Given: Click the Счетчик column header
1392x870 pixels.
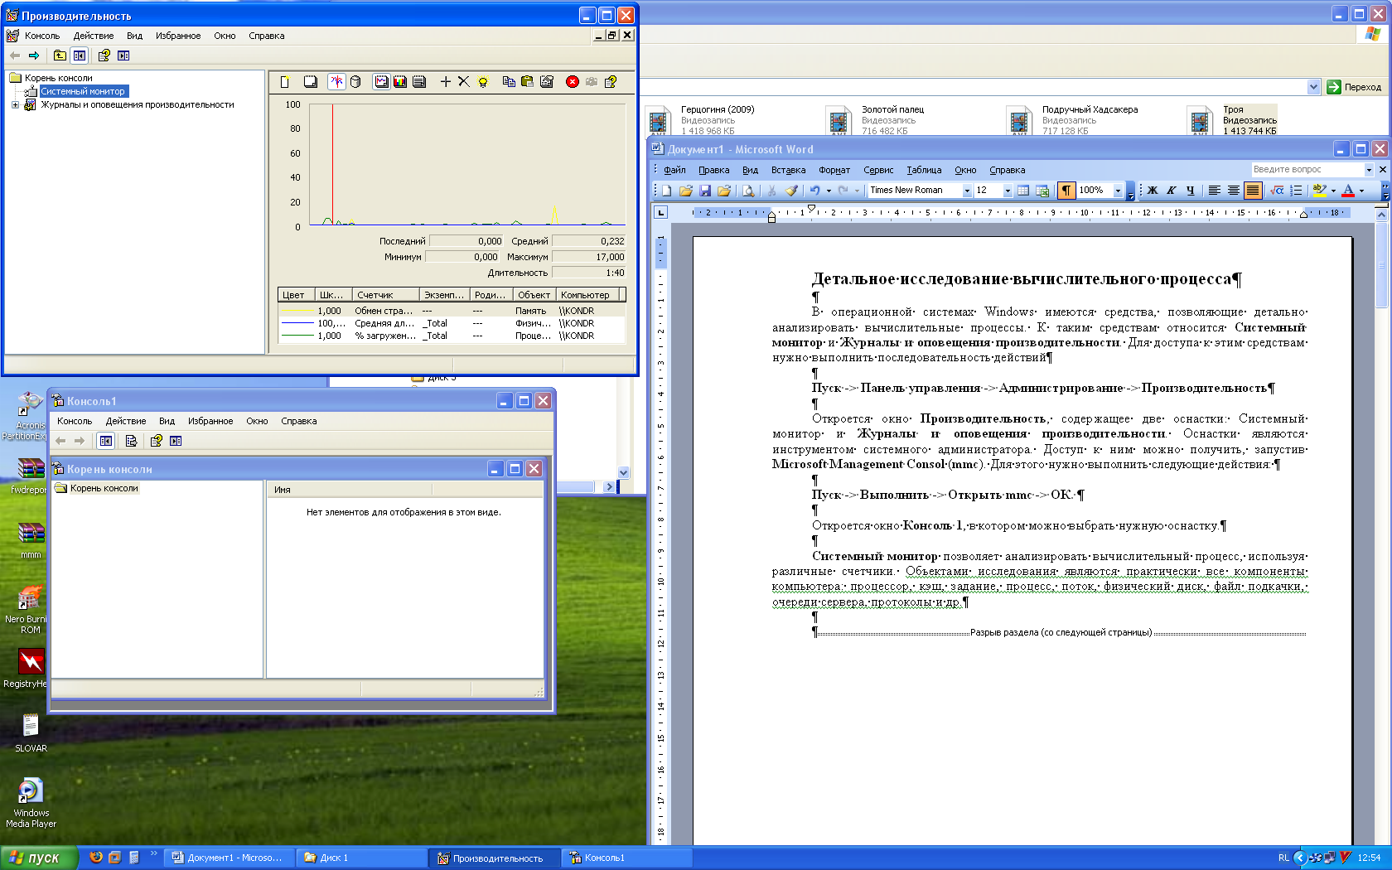Looking at the screenshot, I should click(x=385, y=295).
